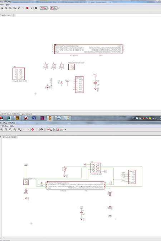The width and height of the screenshot is (161, 241).
Task: Click Zoom Out icon in lower EAGLE window
Action: [10, 129]
